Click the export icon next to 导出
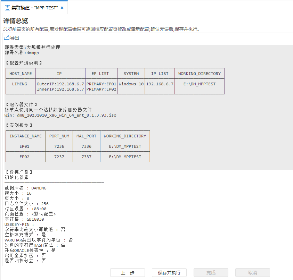293x280 pixels. pos(6,38)
